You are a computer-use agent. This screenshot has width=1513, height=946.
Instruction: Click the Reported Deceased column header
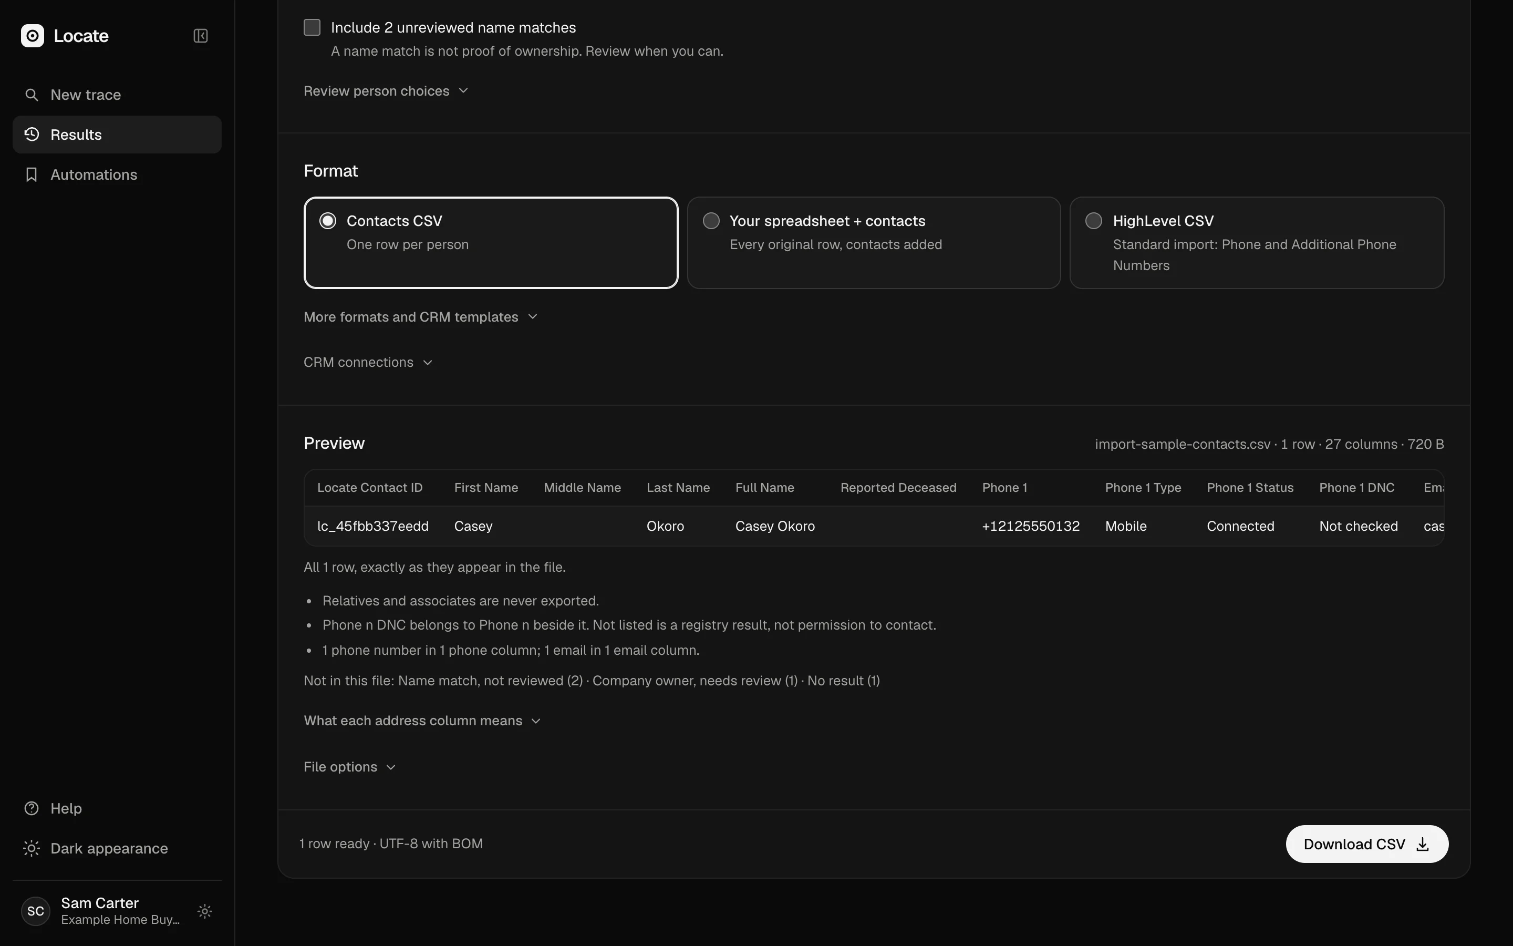(898, 488)
